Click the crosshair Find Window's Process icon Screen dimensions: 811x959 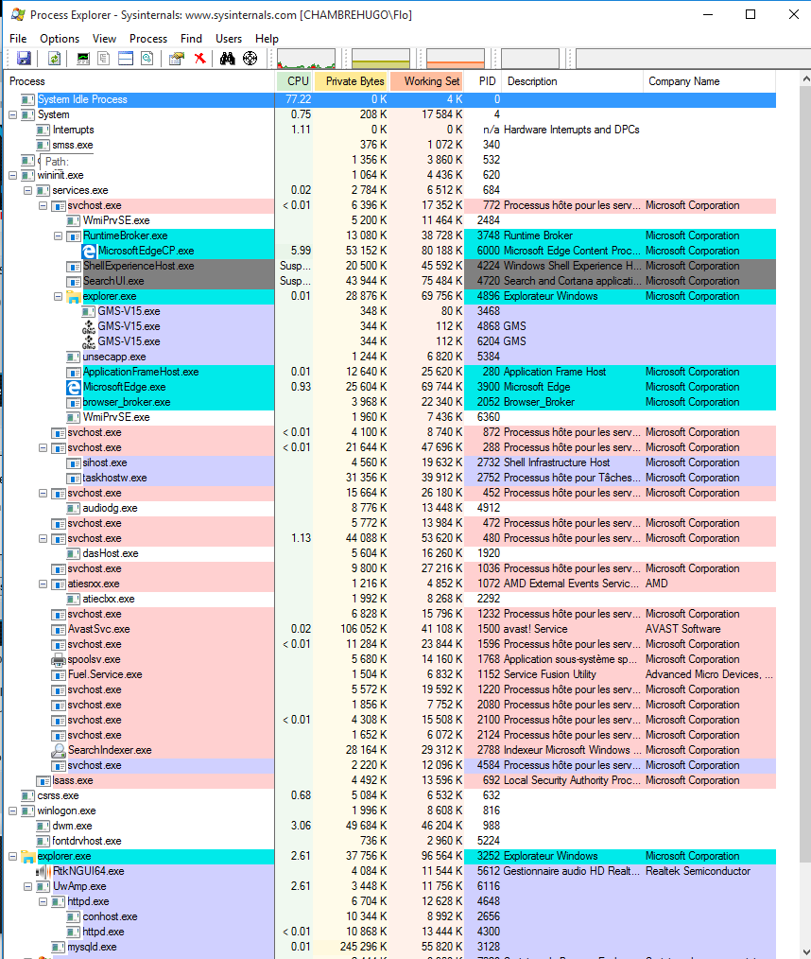click(x=250, y=58)
